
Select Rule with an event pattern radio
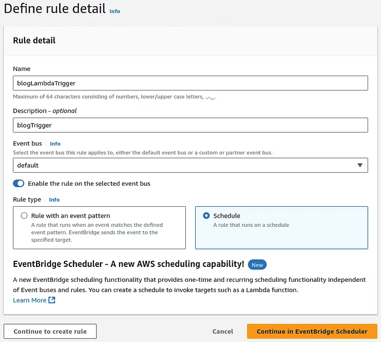pyautogui.click(x=24, y=215)
